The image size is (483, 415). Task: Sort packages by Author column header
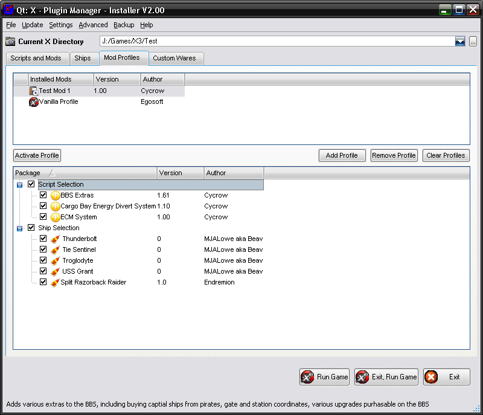pos(234,173)
